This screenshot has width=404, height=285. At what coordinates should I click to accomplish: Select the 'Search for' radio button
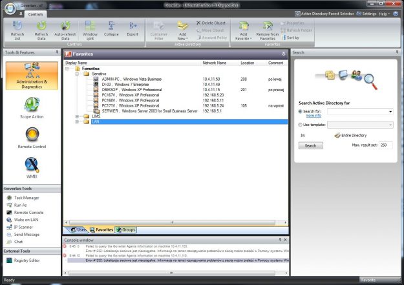click(x=301, y=111)
